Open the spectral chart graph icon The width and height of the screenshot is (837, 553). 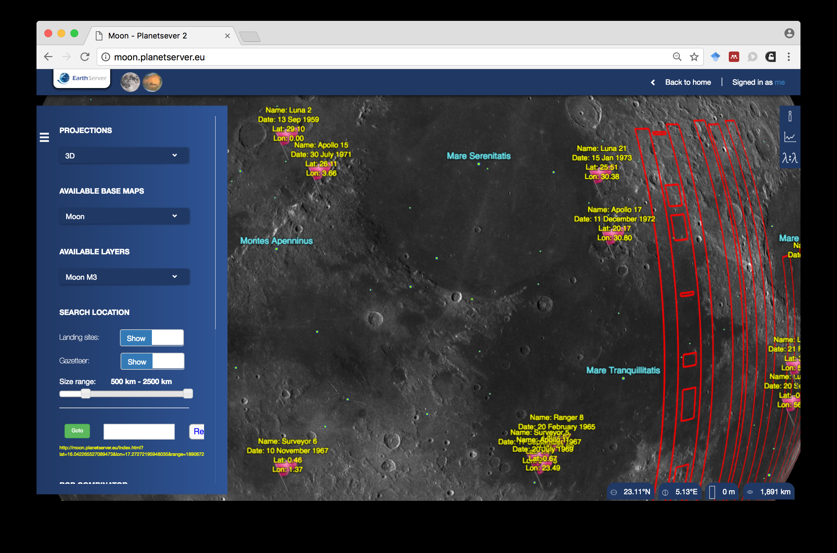[790, 137]
